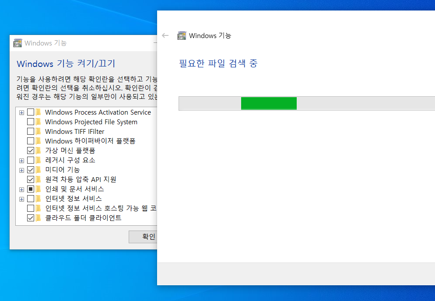Click the 필요한 파일 검색 중 heading

point(218,63)
